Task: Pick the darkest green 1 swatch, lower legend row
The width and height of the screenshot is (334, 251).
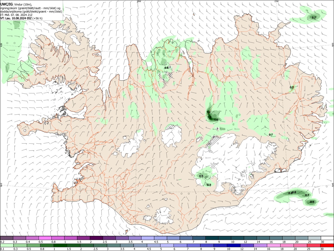Action: pyautogui.click(x=60, y=246)
